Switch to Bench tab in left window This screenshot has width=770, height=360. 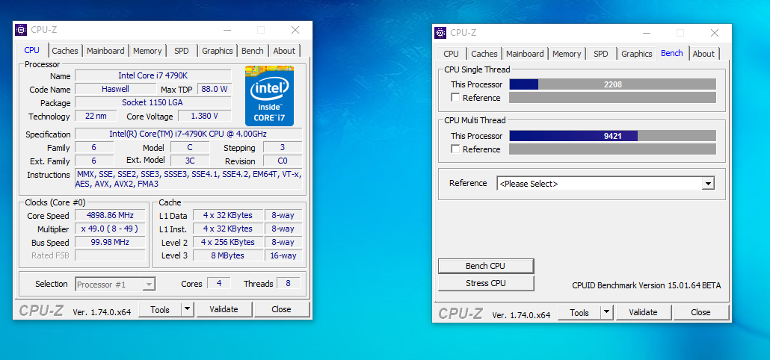(x=253, y=51)
